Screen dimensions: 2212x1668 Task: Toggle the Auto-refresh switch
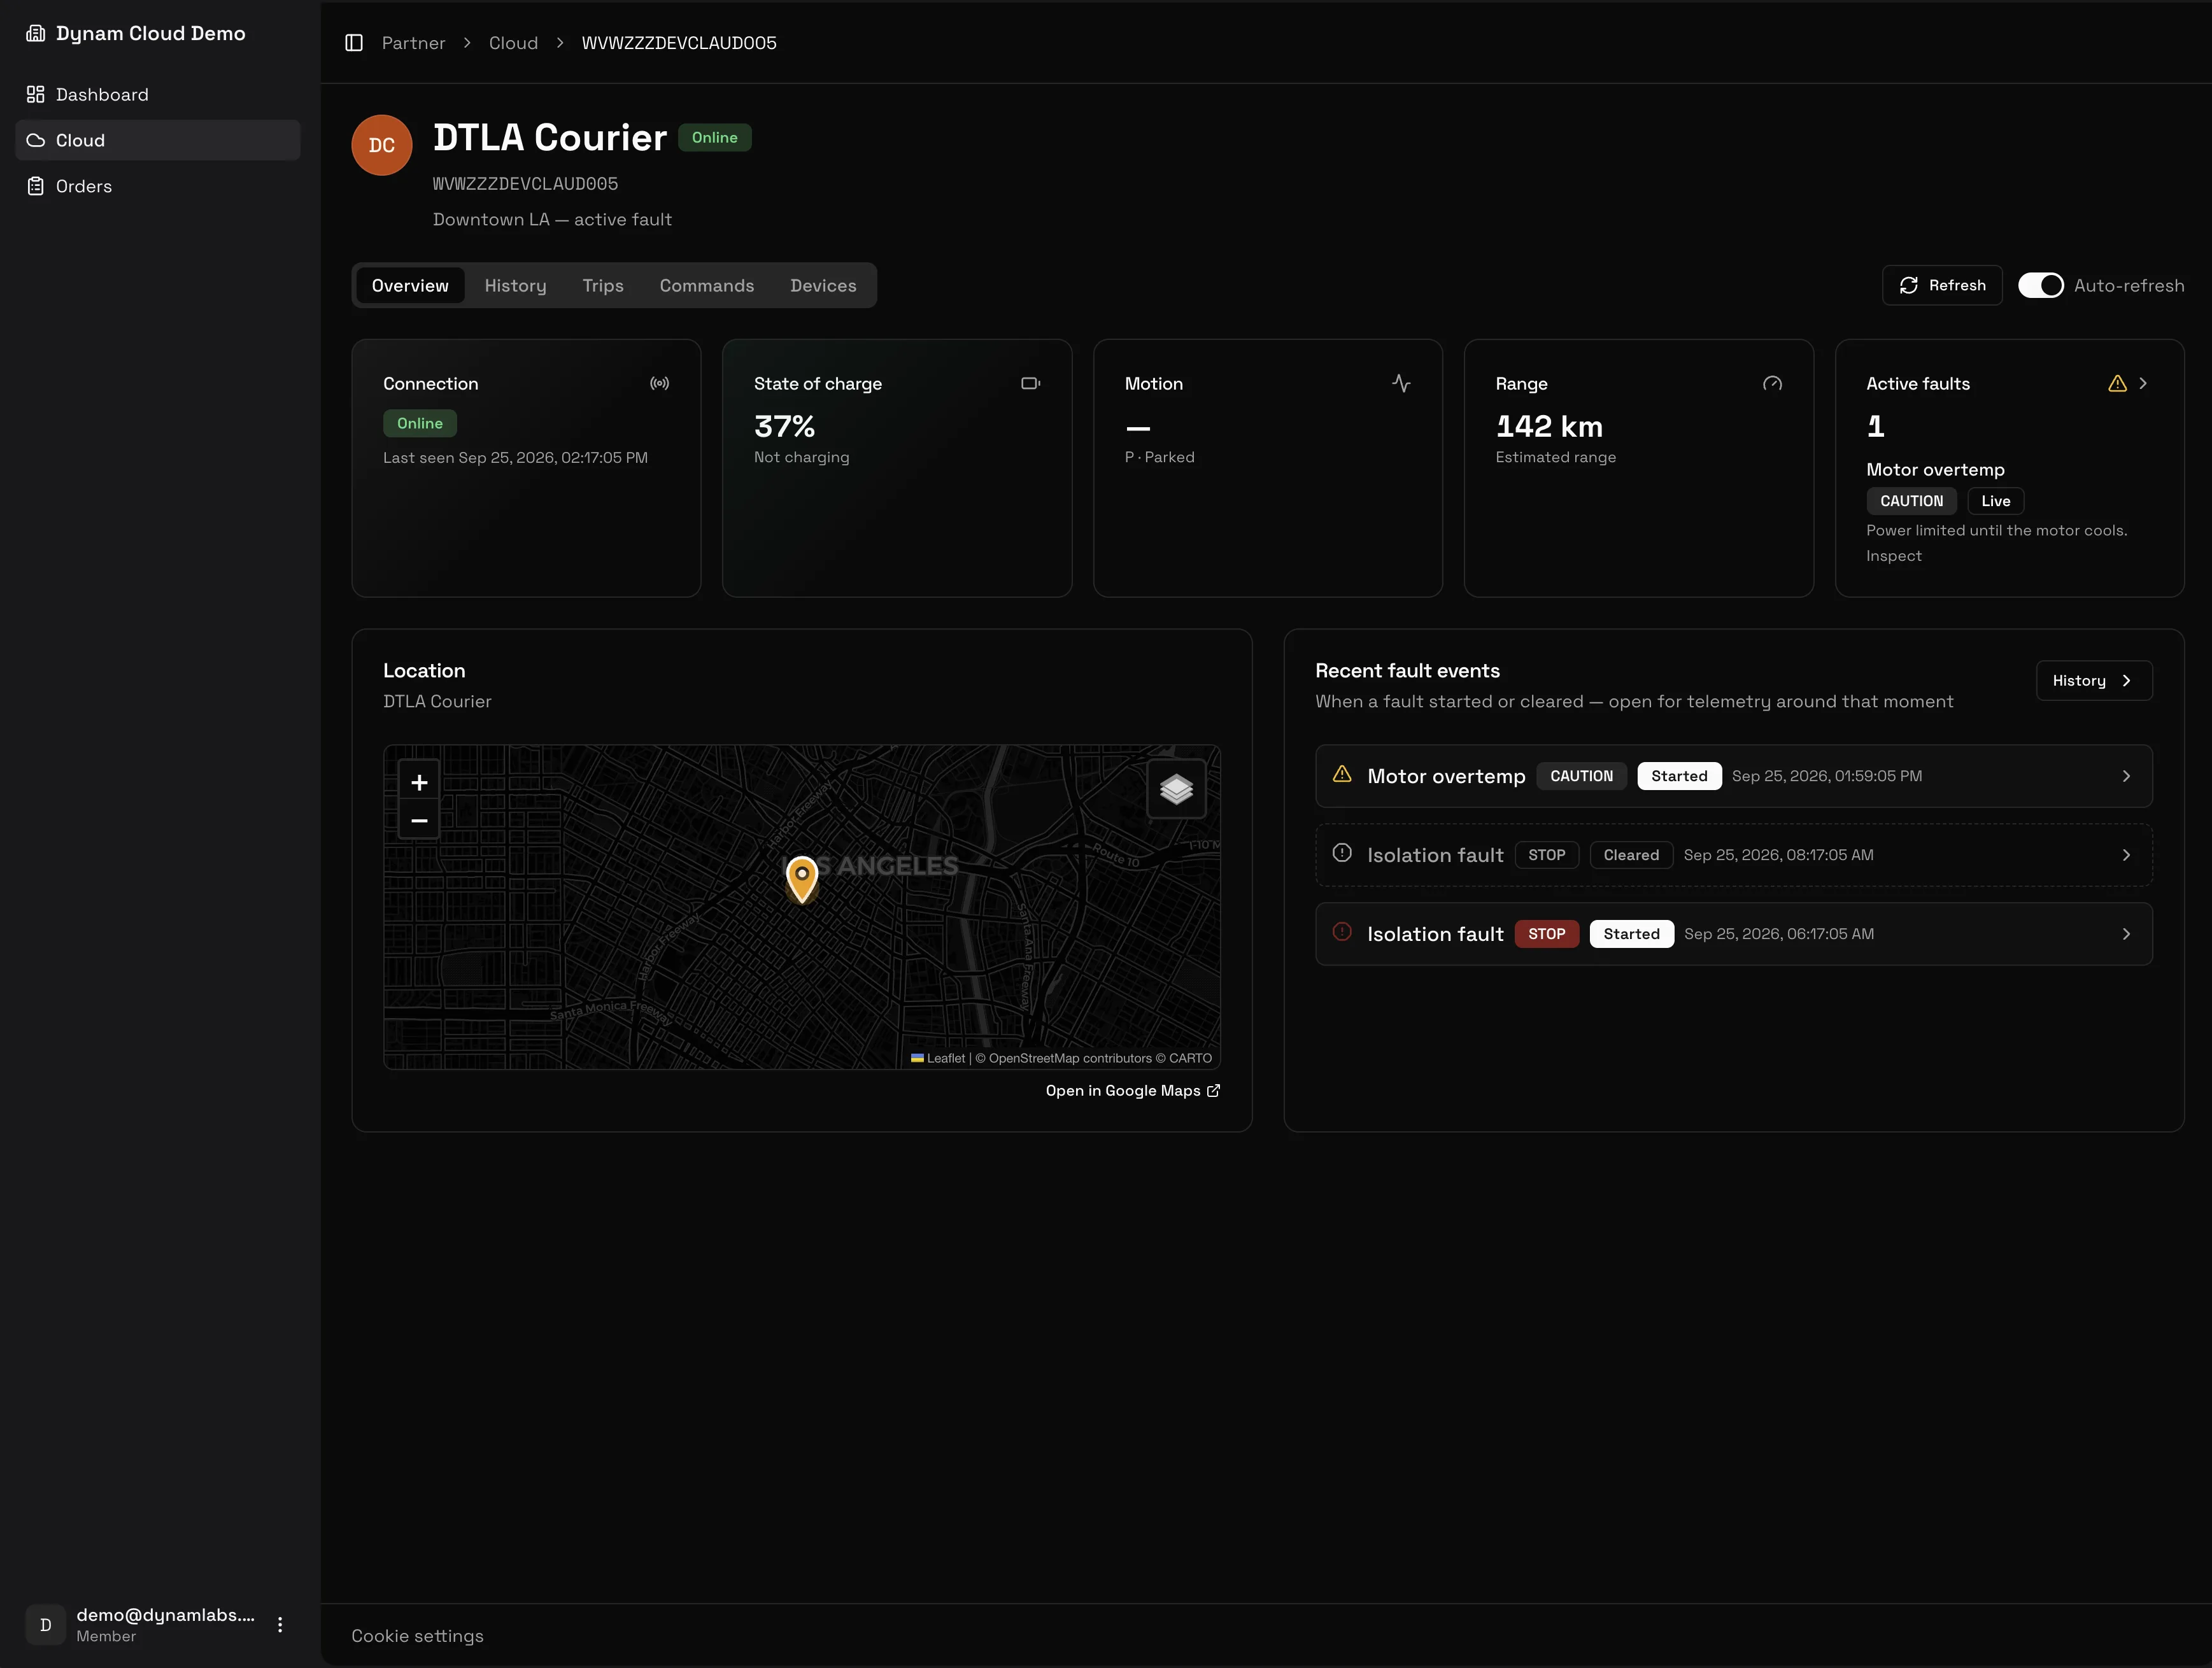[x=2040, y=286]
